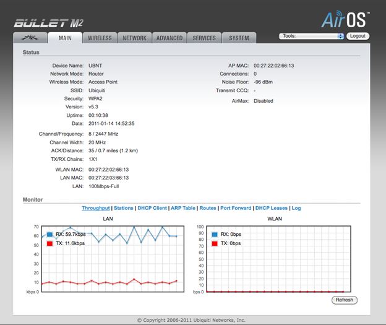Click the Device Name value UBNT
The image size is (386, 325).
click(x=95, y=66)
